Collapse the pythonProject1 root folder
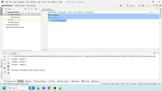162x91 pixels. 4,12
